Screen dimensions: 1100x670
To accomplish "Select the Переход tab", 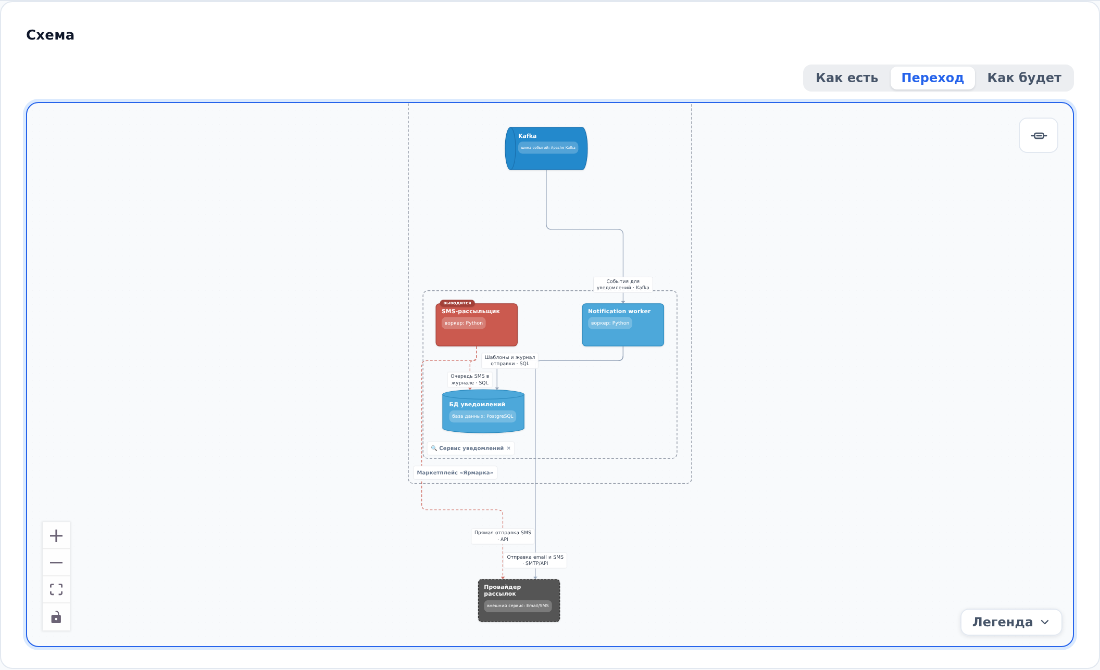I will pos(932,78).
